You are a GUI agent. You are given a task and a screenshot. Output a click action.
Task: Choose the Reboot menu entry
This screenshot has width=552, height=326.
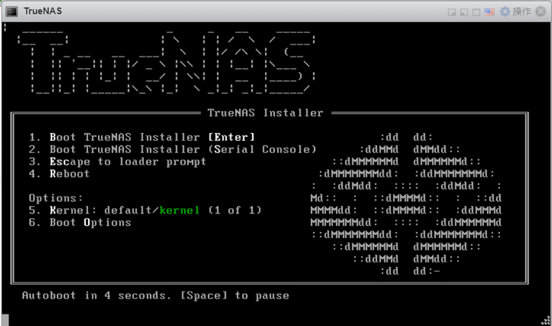[x=59, y=174]
